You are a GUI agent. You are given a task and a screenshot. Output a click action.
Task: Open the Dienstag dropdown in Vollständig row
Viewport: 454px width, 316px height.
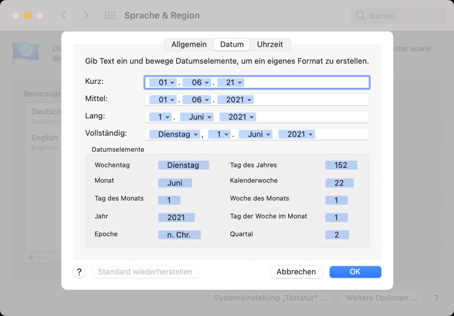[174, 134]
